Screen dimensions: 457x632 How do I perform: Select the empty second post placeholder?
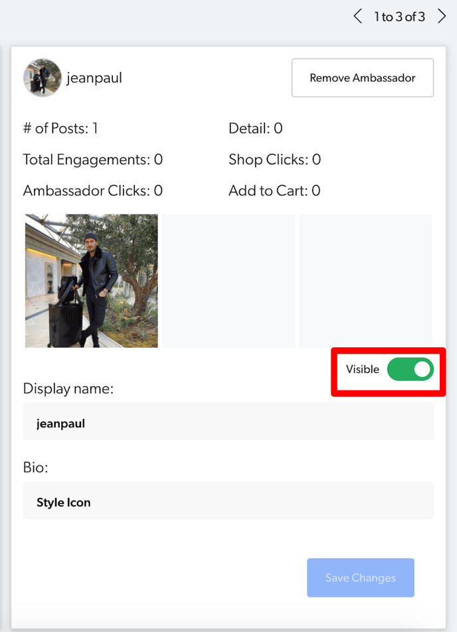(x=228, y=281)
